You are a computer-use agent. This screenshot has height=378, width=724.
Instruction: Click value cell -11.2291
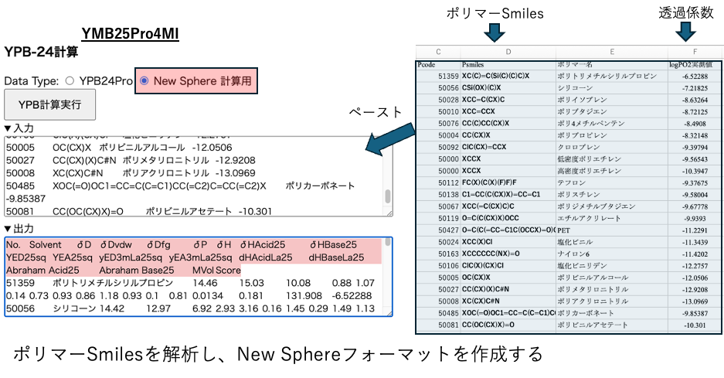tap(695, 230)
